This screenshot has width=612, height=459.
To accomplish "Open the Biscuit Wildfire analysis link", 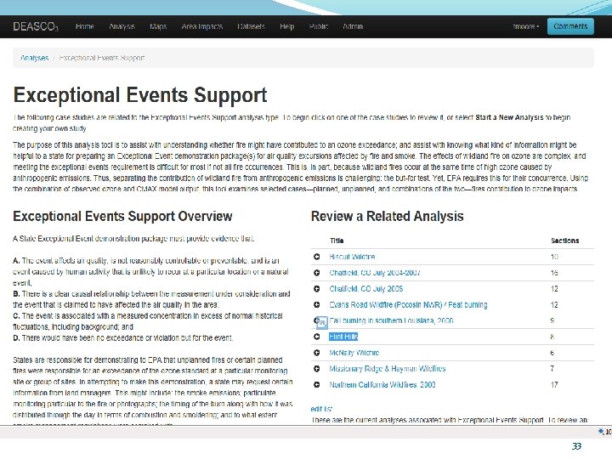I will (352, 257).
